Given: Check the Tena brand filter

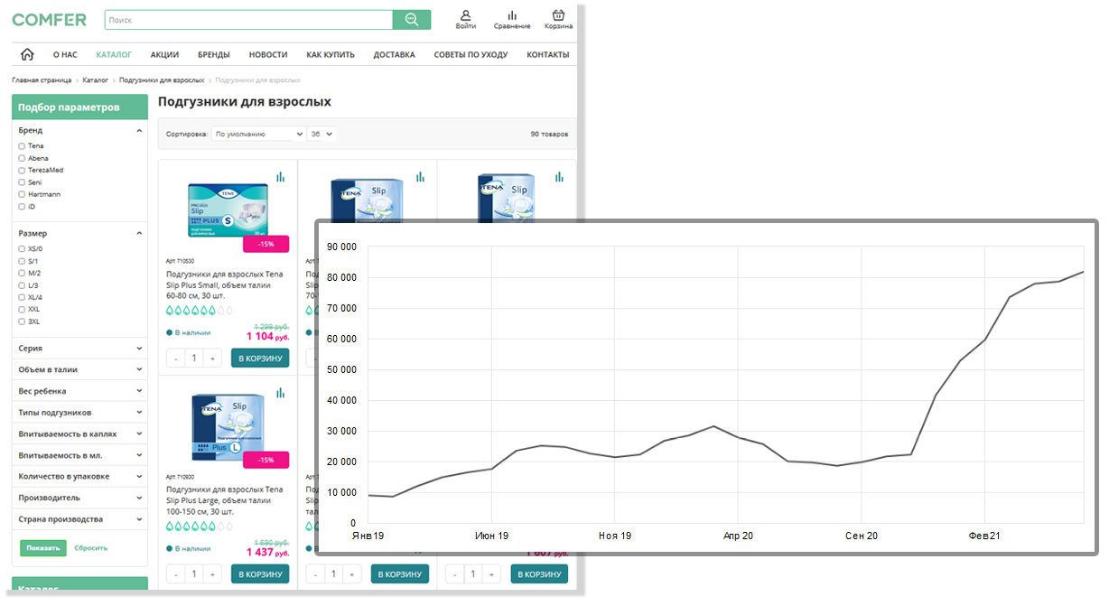Looking at the screenshot, I should click(22, 145).
